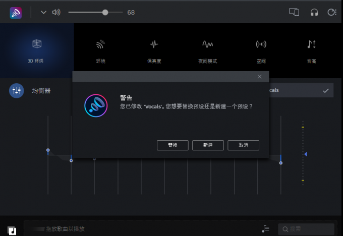This screenshot has height=236, width=343.
Task: Toggle the 夜间模式 night mode effect
Action: [x=207, y=49]
